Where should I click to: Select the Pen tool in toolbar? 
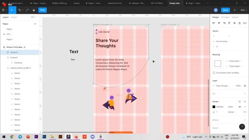(x=20, y=10)
